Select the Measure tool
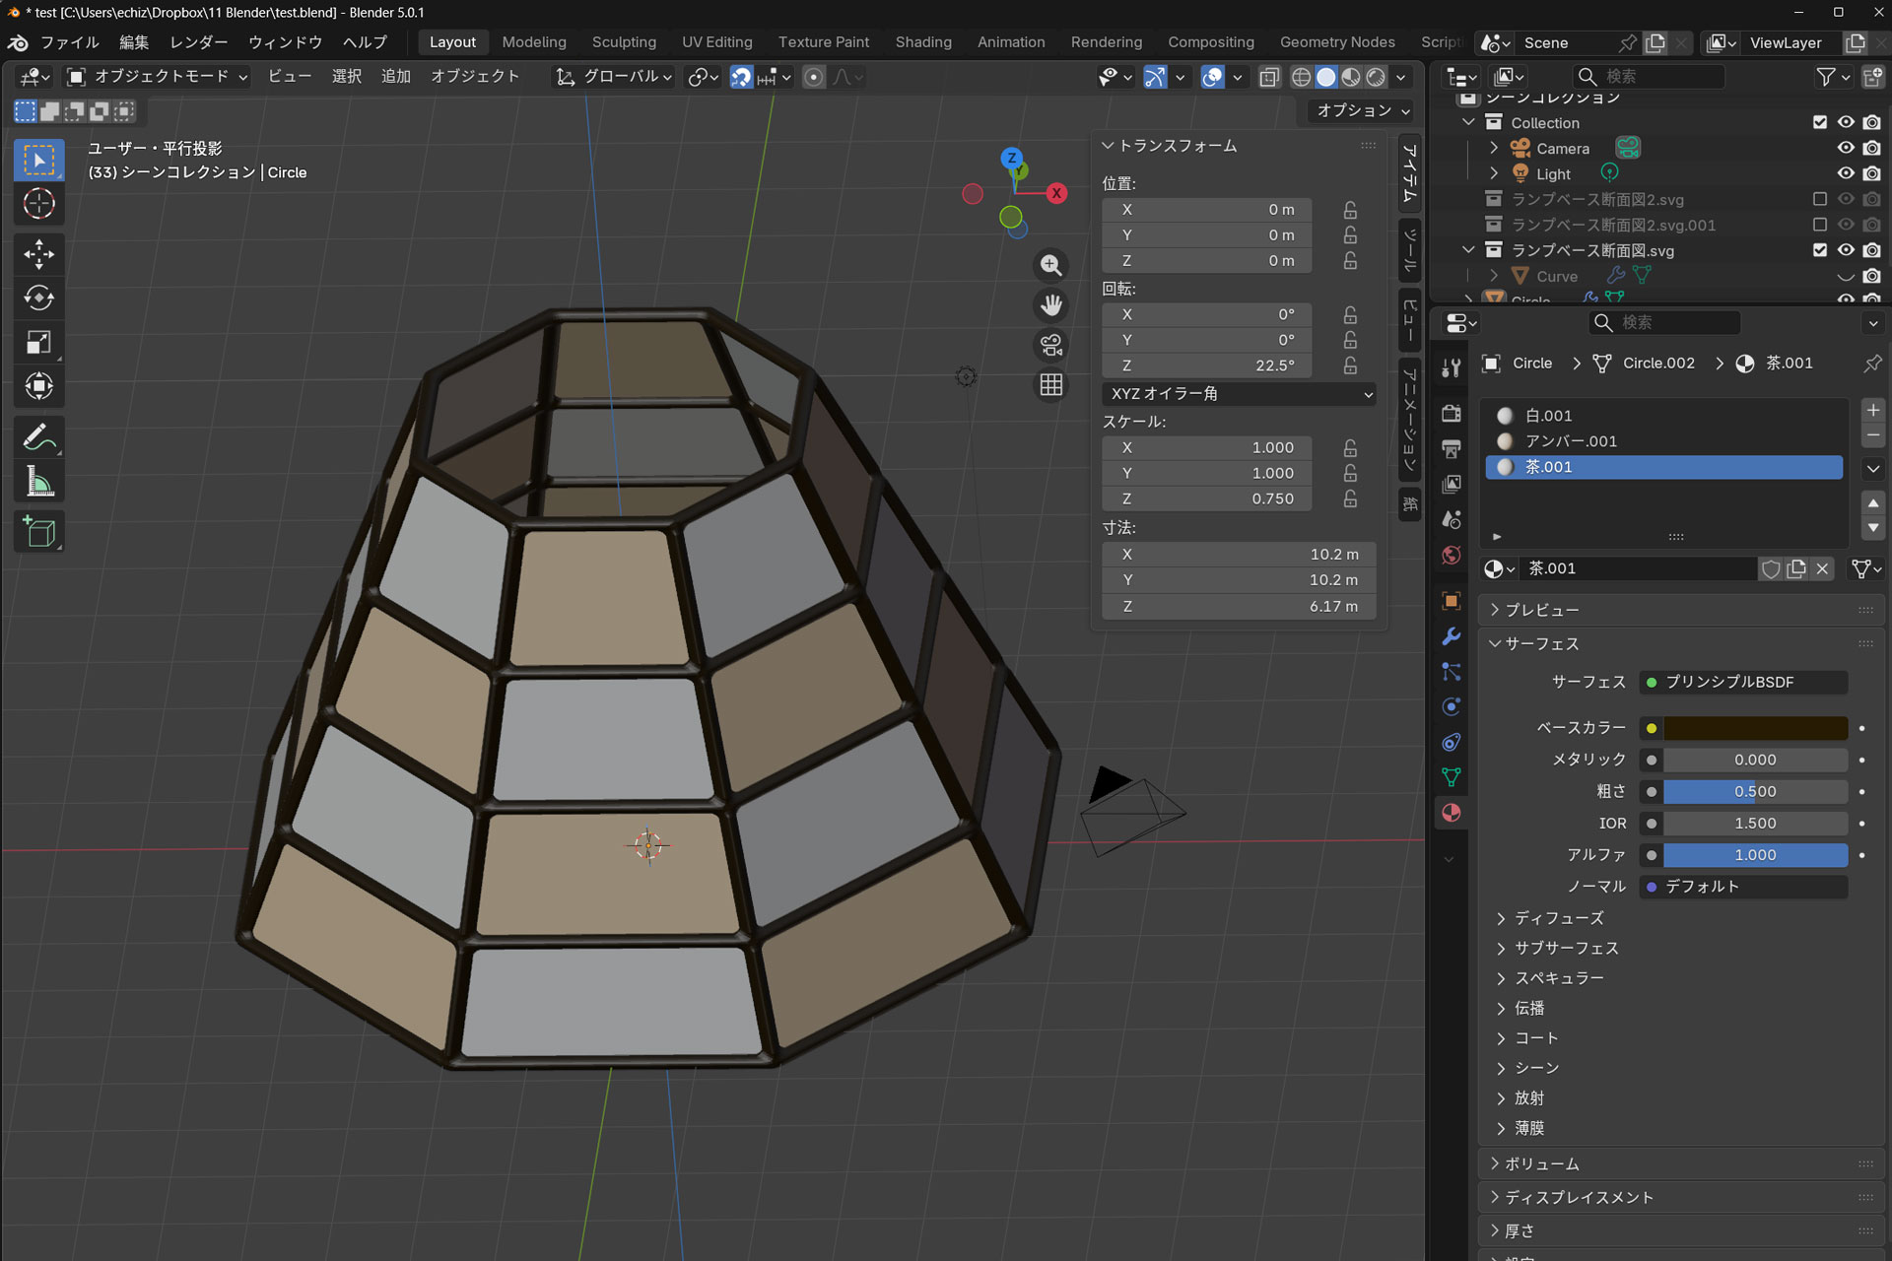1892x1261 pixels. point(38,482)
